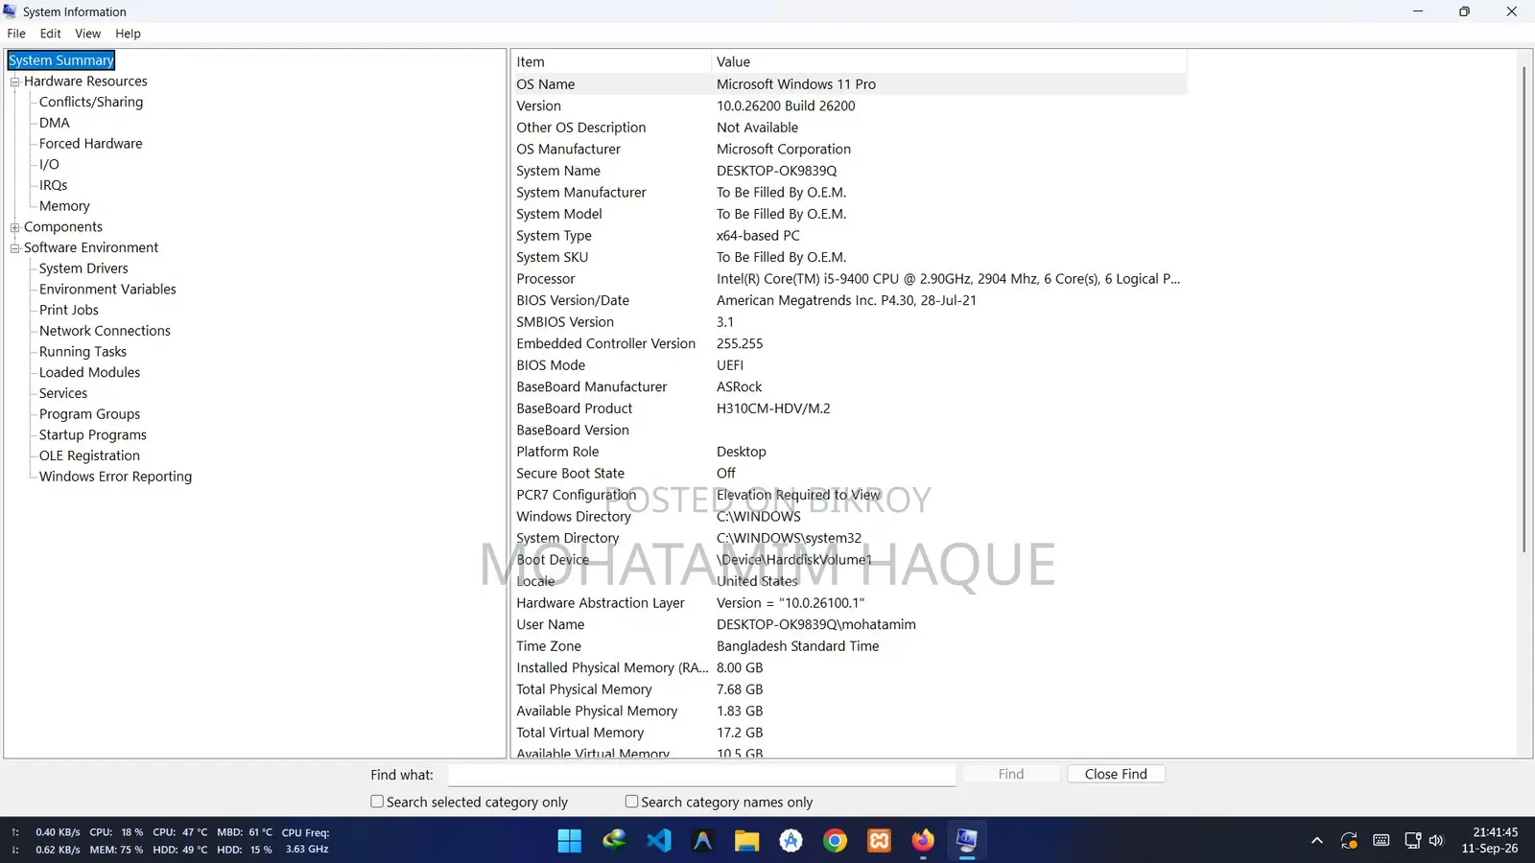Open the View menu
The height and width of the screenshot is (863, 1535).
tap(88, 34)
